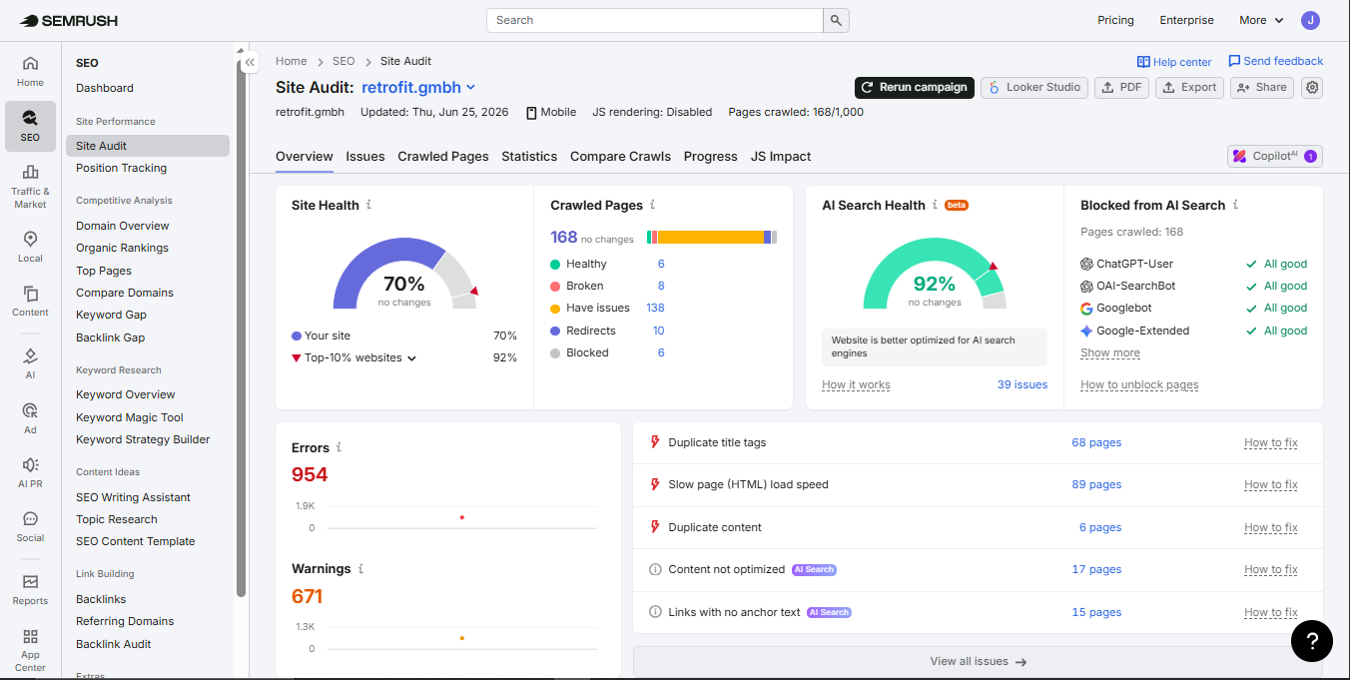Click View all issues button
Viewport: 1350px width, 680px height.
978,661
